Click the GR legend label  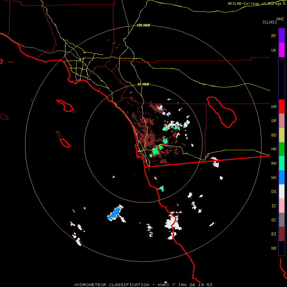pos(274,121)
